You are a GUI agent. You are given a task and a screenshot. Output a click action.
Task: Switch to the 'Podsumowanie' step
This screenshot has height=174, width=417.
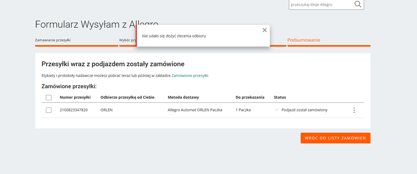[x=303, y=40]
